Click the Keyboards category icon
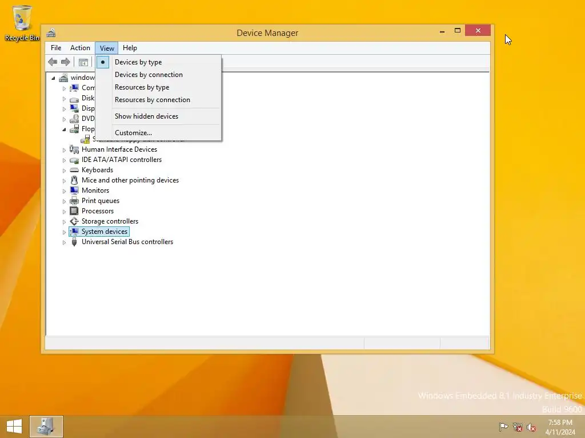The width and height of the screenshot is (585, 438). point(74,170)
